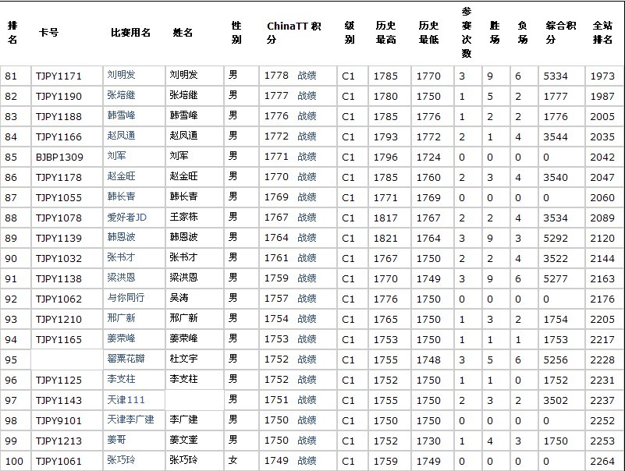
Task: View 战绩 record for rank 87 row
Action: 307,197
